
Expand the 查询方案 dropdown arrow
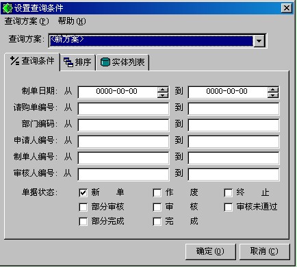(259, 41)
